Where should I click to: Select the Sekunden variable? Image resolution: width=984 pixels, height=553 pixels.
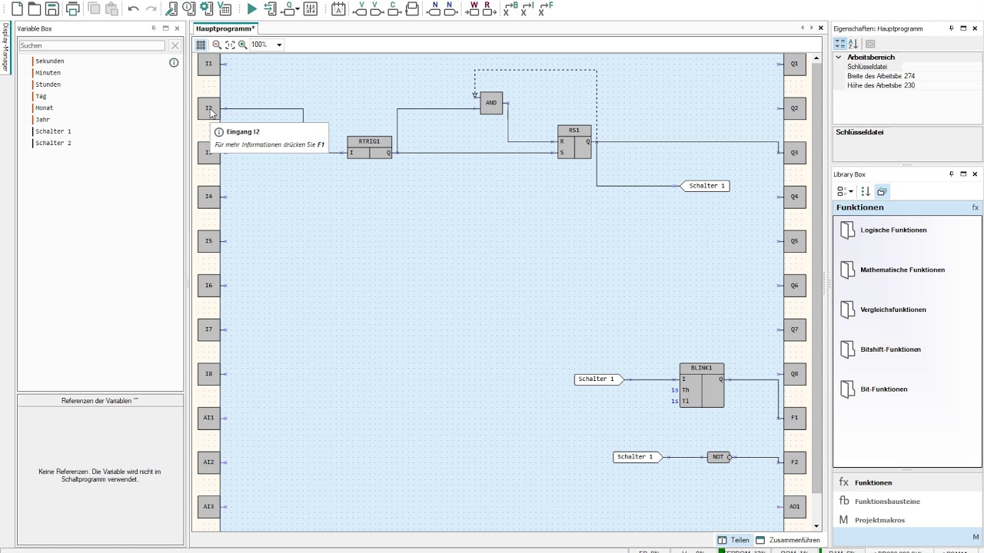[49, 61]
